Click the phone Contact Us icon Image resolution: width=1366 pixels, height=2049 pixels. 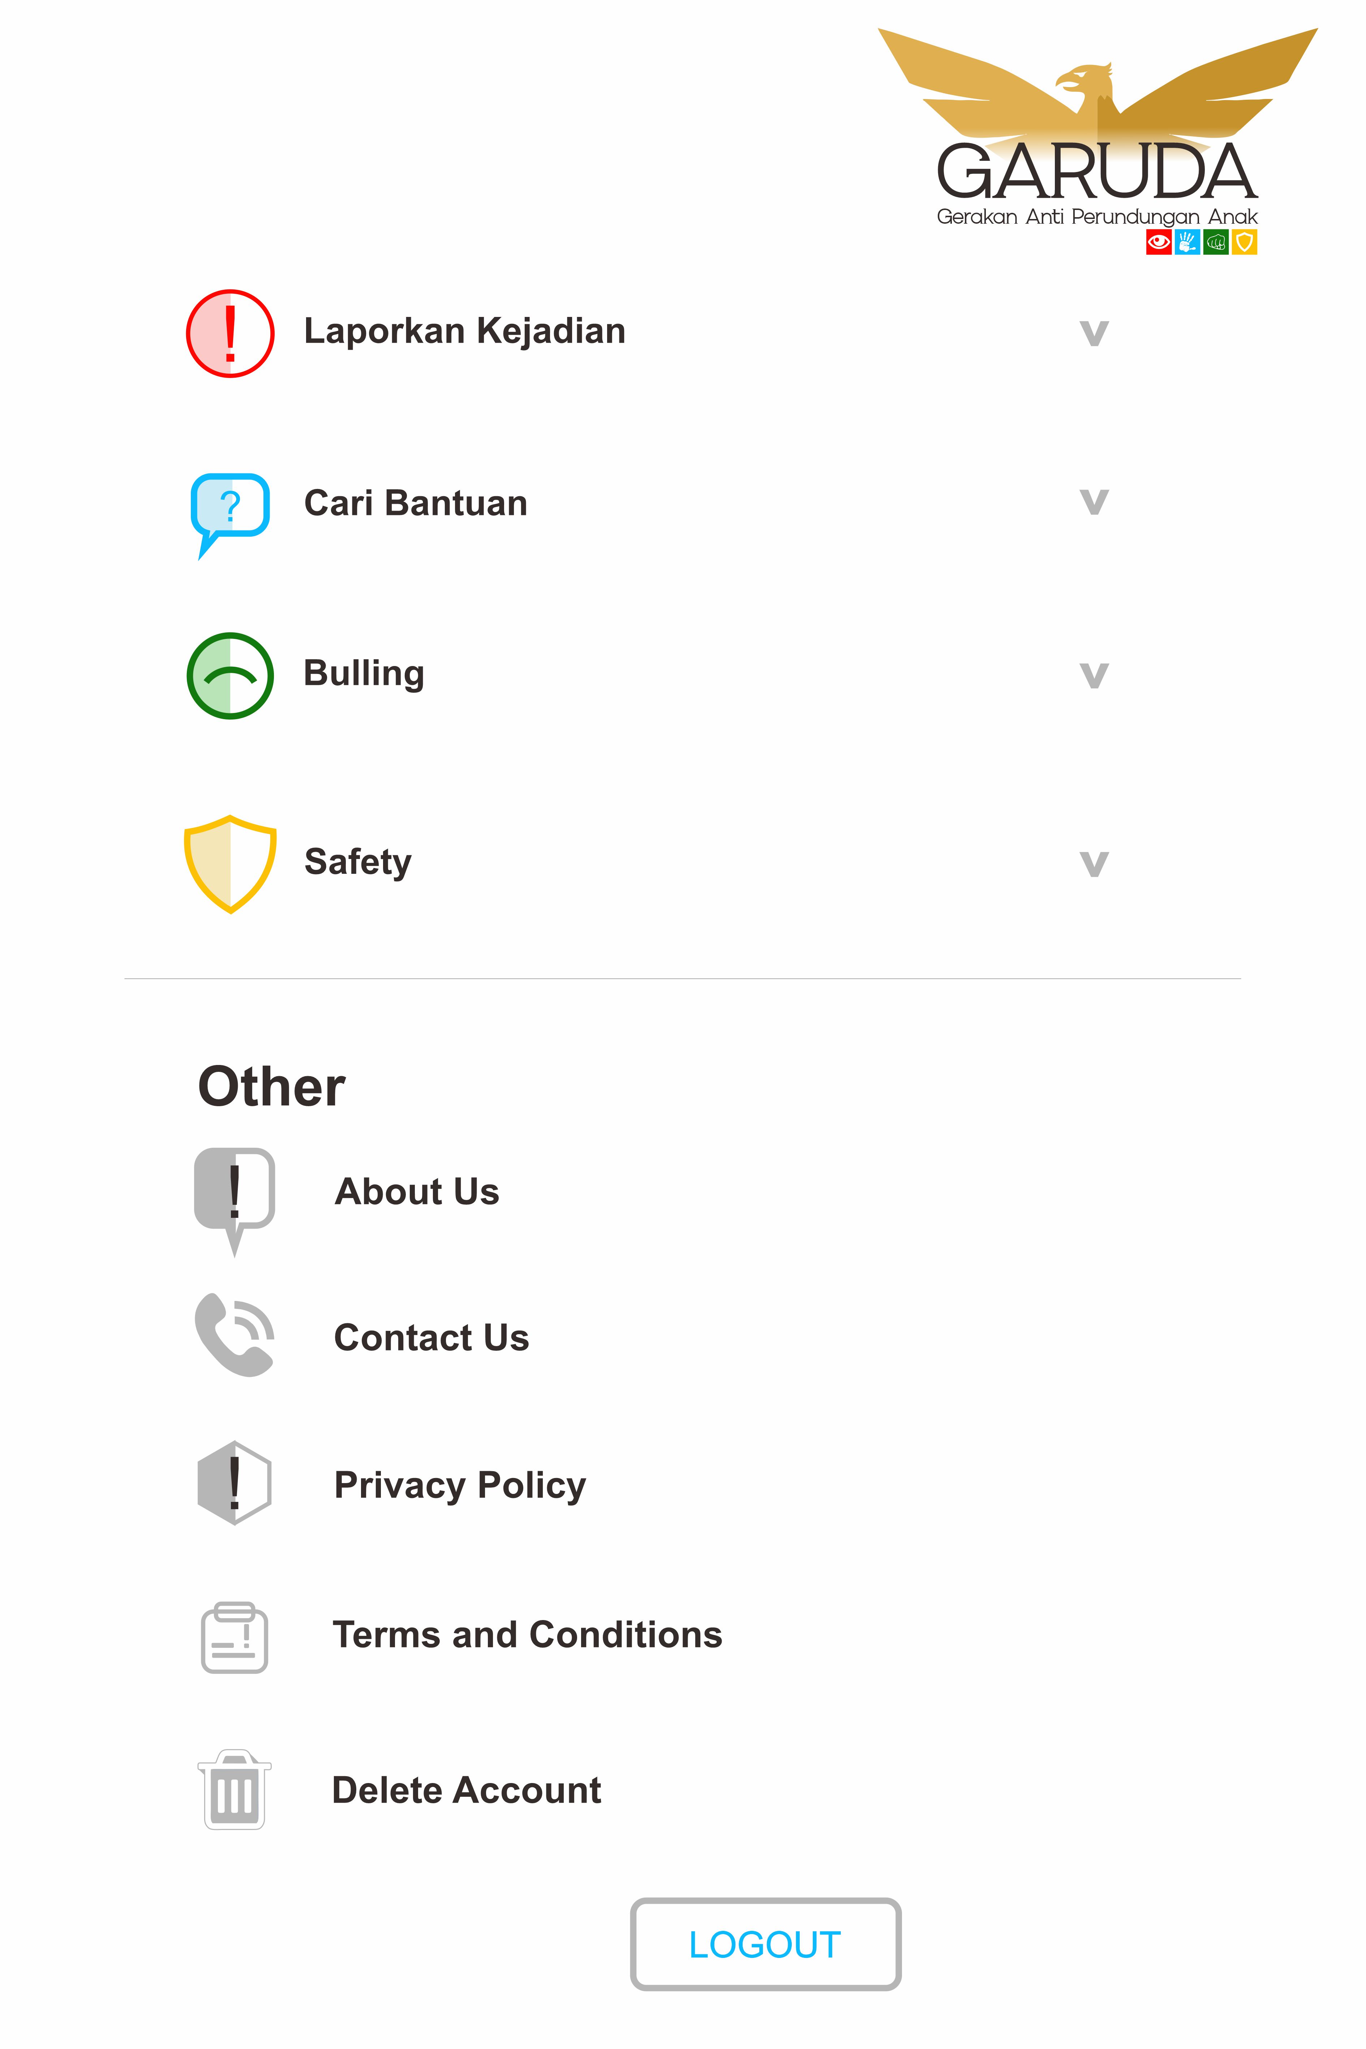tap(234, 1336)
